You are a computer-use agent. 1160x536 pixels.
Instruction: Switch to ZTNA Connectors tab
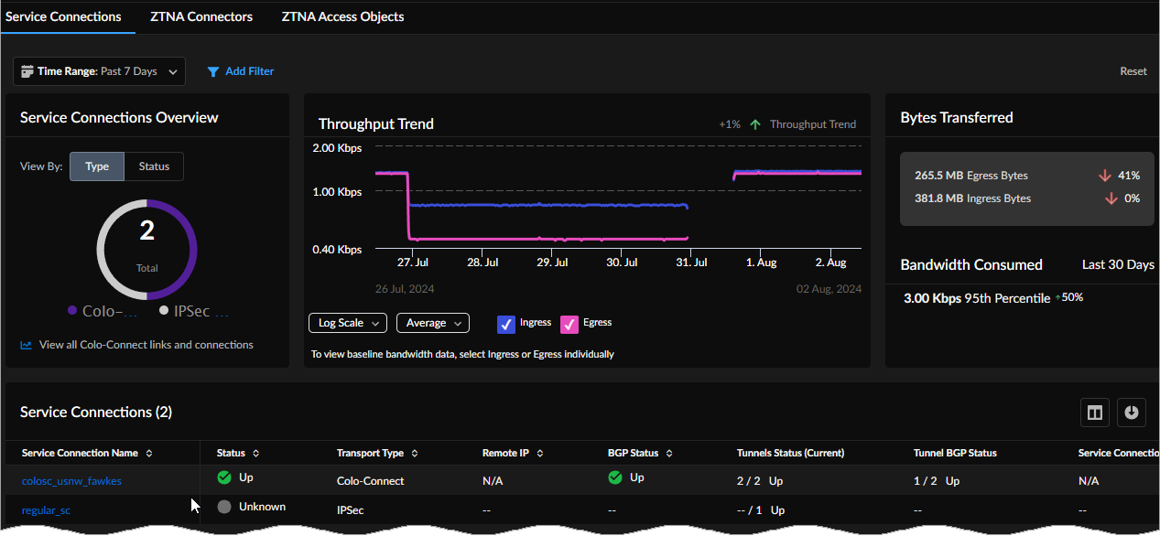pos(201,16)
